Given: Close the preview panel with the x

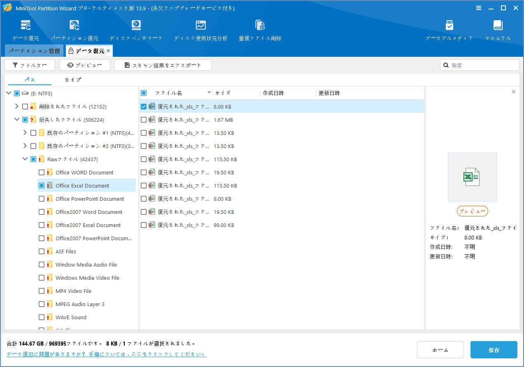Looking at the screenshot, I should click(x=513, y=92).
